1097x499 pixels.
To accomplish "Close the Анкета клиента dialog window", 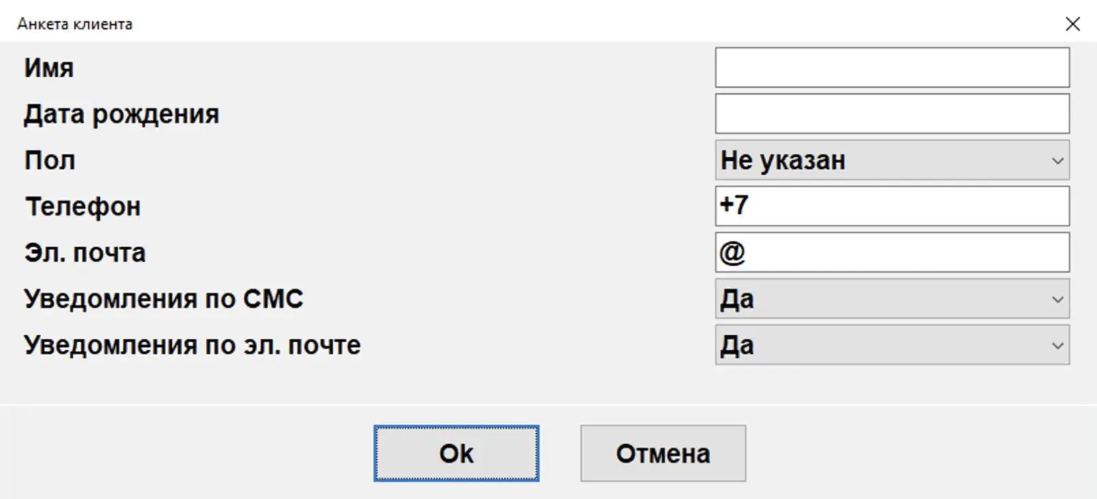I will 1072,24.
